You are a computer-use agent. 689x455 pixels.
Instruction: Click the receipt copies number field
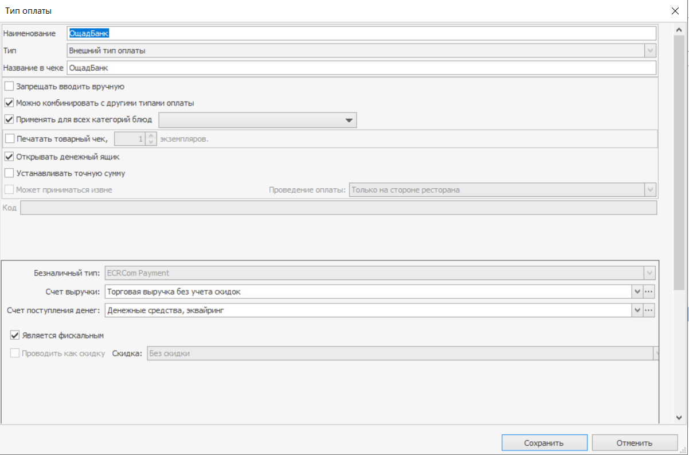point(131,138)
